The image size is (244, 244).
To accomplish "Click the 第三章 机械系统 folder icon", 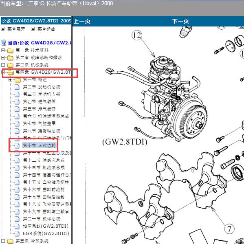I will click(10, 65).
